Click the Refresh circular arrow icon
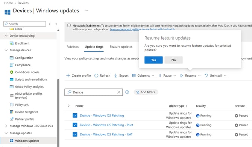Screen dimensions: 252x147 (96, 76)
